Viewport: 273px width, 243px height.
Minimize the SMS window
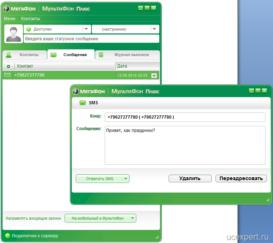(251, 91)
